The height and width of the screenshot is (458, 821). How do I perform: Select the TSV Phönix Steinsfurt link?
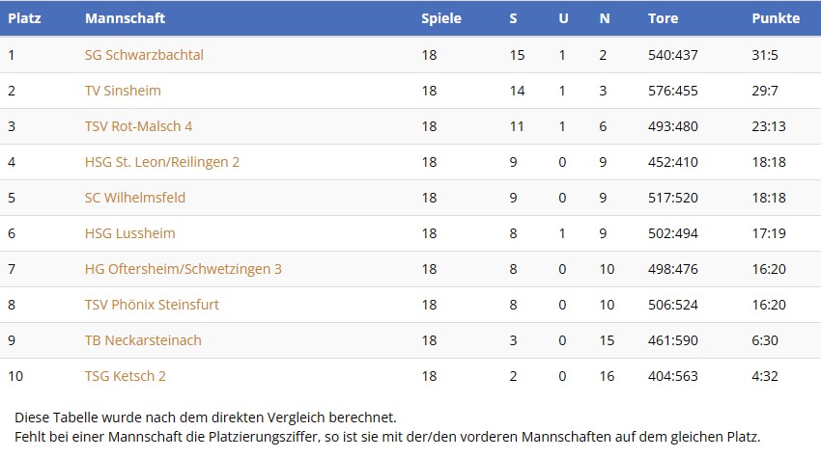pyautogui.click(x=152, y=305)
